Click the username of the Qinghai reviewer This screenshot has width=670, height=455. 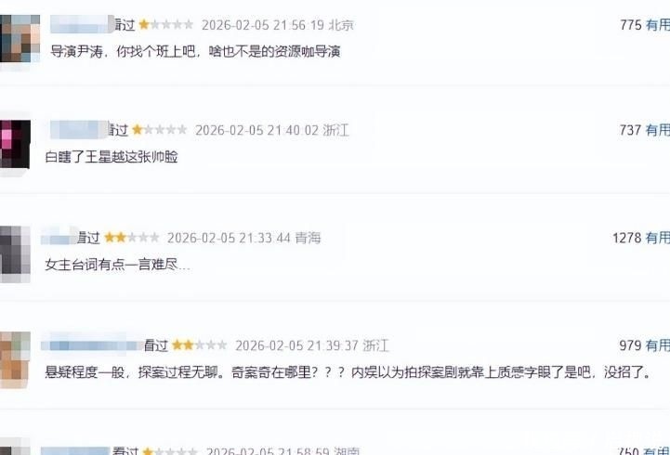(x=59, y=238)
